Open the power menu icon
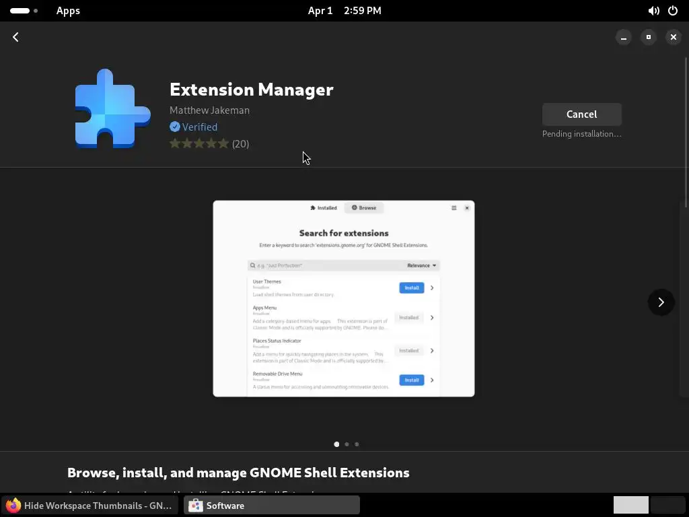The height and width of the screenshot is (517, 689). click(x=673, y=11)
